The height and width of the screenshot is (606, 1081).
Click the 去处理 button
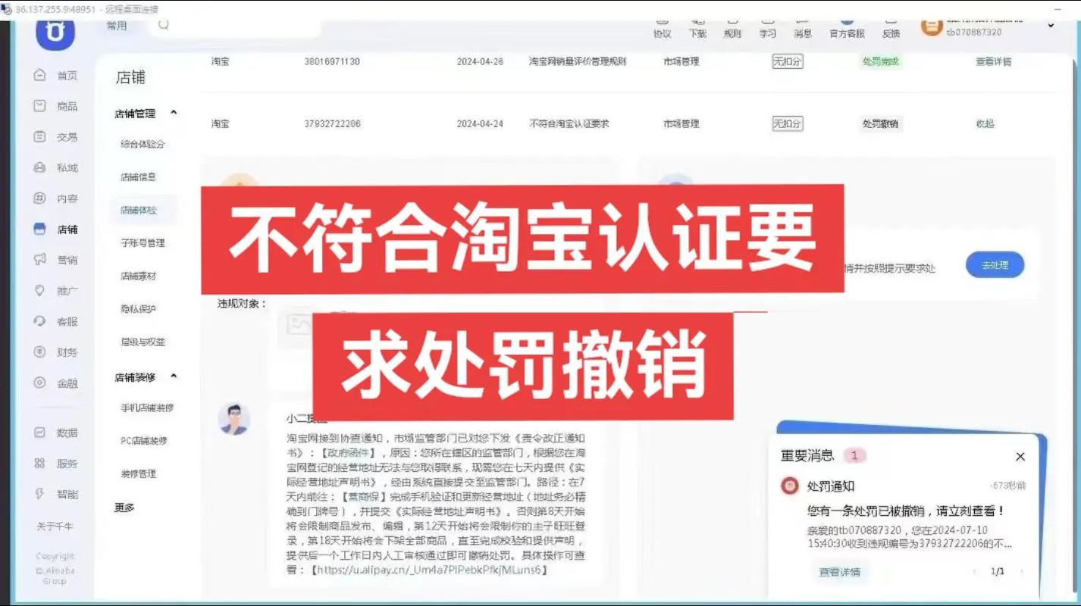pos(995,264)
